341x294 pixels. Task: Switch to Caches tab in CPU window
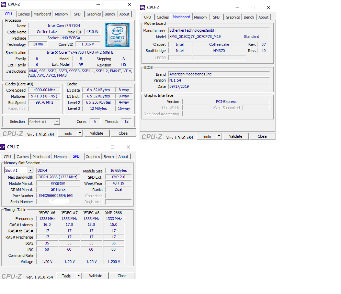click(x=23, y=14)
